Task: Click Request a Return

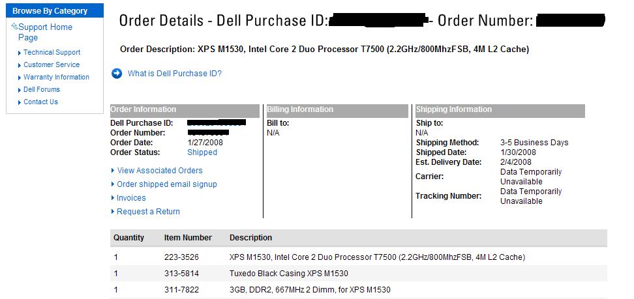Action: (148, 212)
